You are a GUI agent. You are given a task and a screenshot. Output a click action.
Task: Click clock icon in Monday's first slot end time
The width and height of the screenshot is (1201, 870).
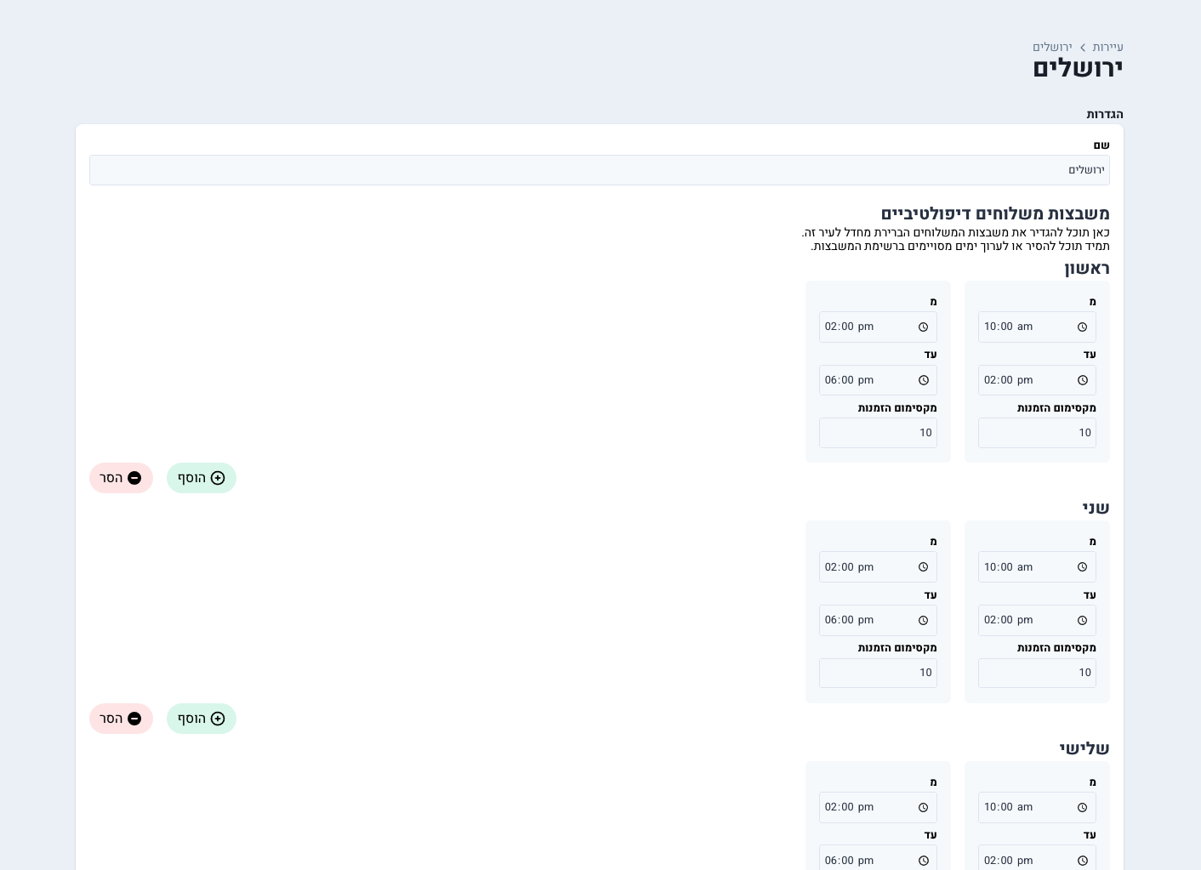[x=1082, y=621]
